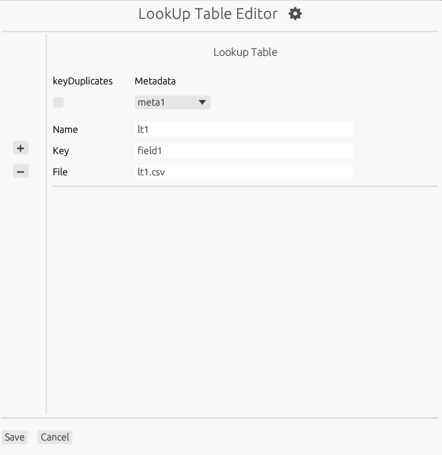Image resolution: width=442 pixels, height=455 pixels.
Task: Select the Lookup Table section heading
Action: [x=246, y=52]
